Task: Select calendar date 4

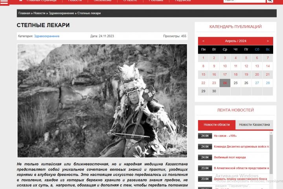Action: click(235, 58)
